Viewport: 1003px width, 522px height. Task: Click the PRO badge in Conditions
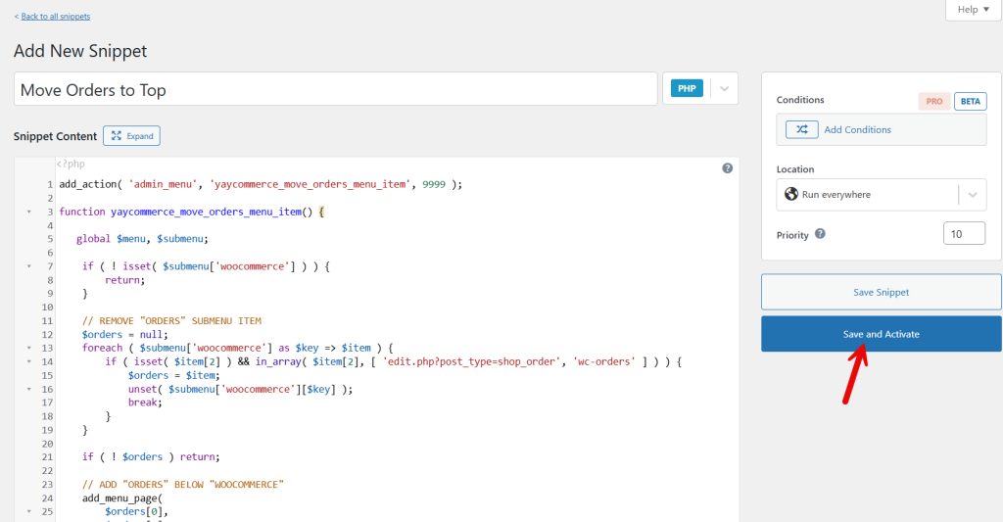pos(933,101)
